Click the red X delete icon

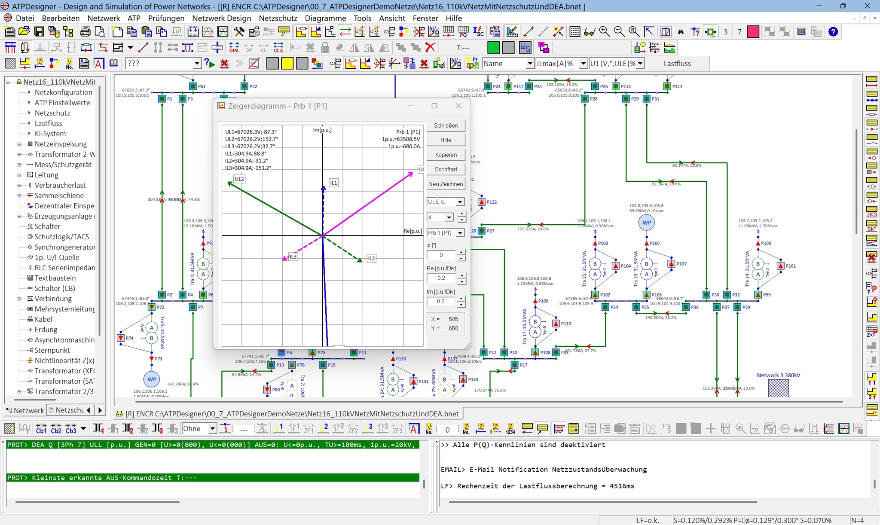430,48
